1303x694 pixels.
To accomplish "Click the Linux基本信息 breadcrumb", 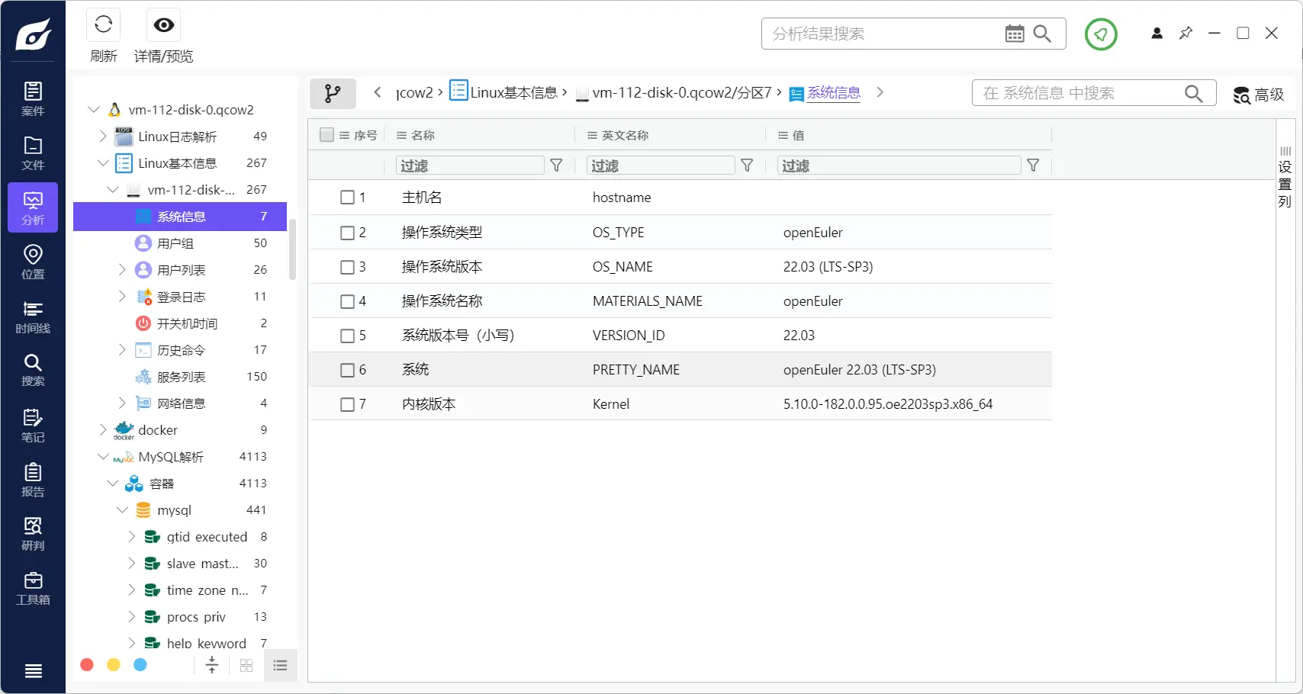I will pyautogui.click(x=504, y=92).
